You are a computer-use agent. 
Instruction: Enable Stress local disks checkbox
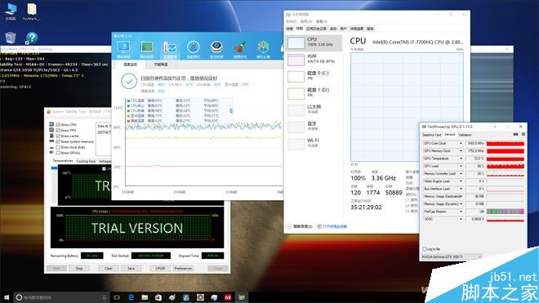[58, 147]
